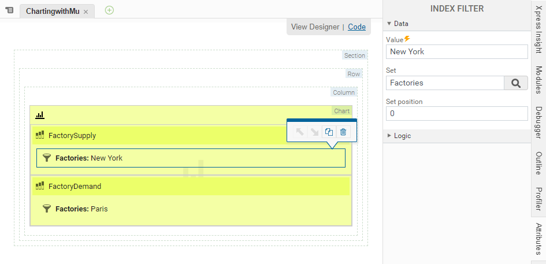Viewport: 546px width, 264px height.
Task: Click the View Designer label
Action: pyautogui.click(x=315, y=27)
